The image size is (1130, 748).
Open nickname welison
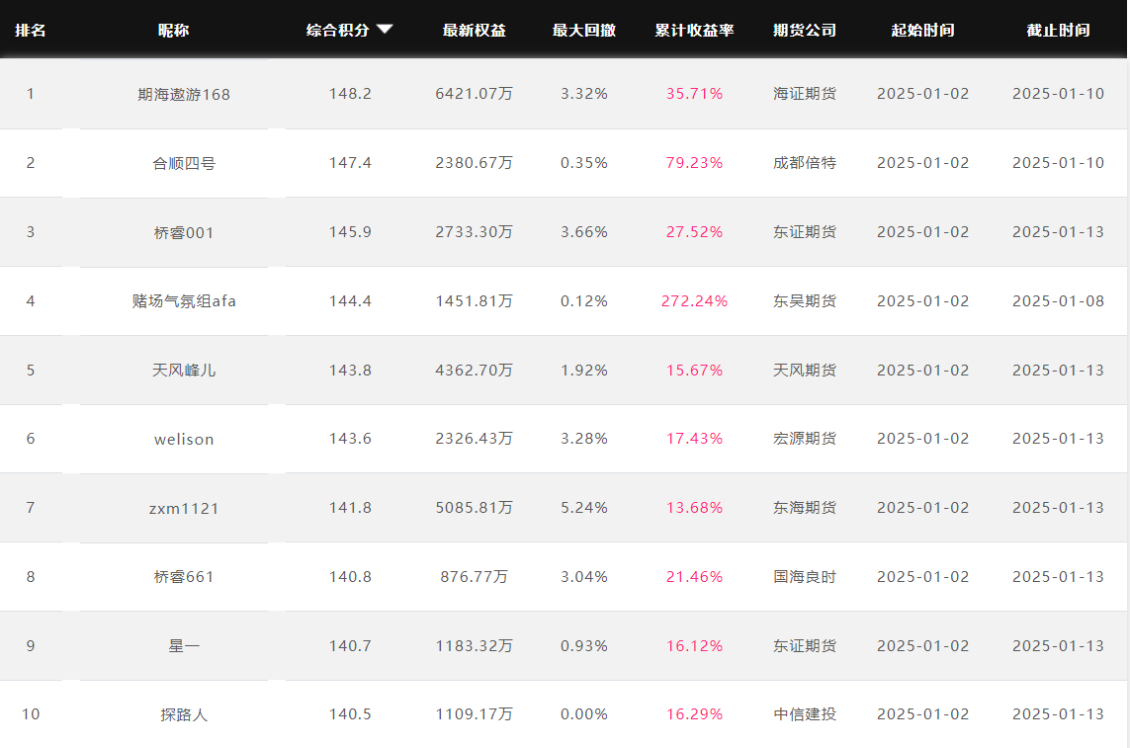click(184, 440)
